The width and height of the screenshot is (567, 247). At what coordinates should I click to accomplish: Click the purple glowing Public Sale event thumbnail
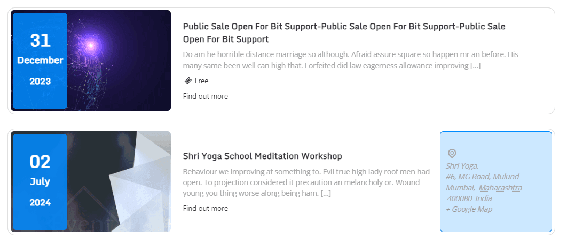click(x=119, y=60)
